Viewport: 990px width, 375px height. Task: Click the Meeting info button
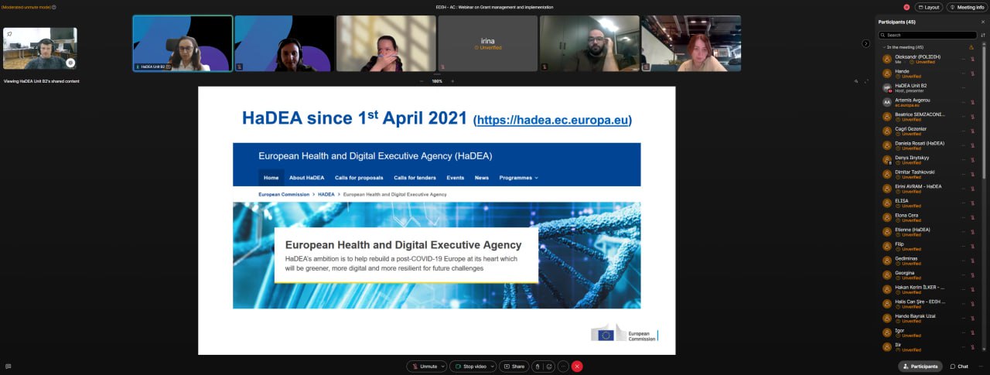point(967,7)
